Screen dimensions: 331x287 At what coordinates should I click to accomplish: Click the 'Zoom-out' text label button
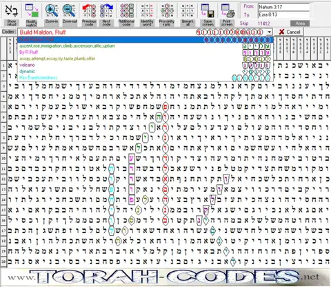(70, 21)
